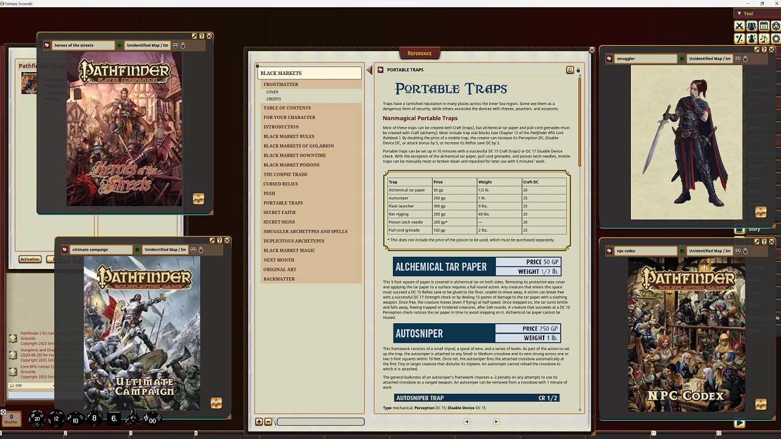
Task: Open the Black Market Poisons chapter
Action: 291,165
